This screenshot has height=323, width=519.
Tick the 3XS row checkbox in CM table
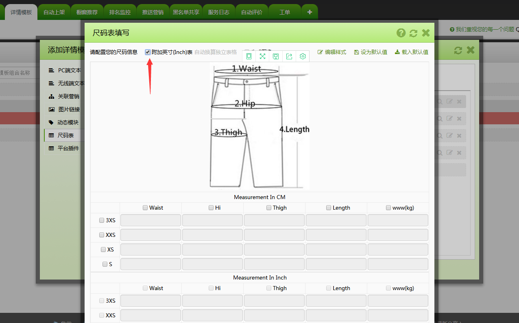click(x=102, y=220)
